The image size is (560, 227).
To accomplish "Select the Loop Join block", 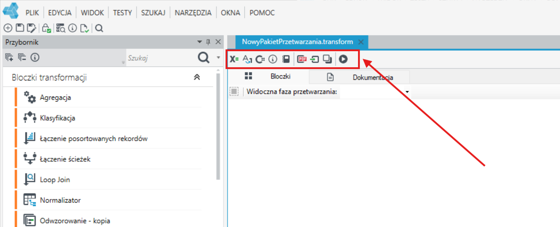I will coord(109,180).
